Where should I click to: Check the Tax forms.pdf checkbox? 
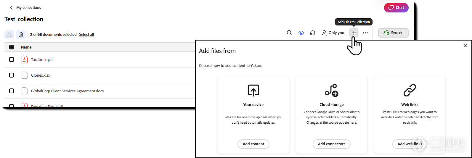(12, 59)
